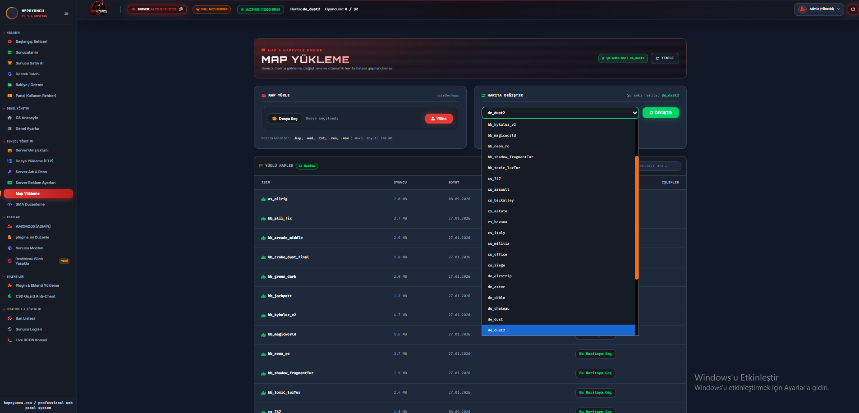Select bb_kykuluz_v2 dropdown option

click(x=558, y=124)
